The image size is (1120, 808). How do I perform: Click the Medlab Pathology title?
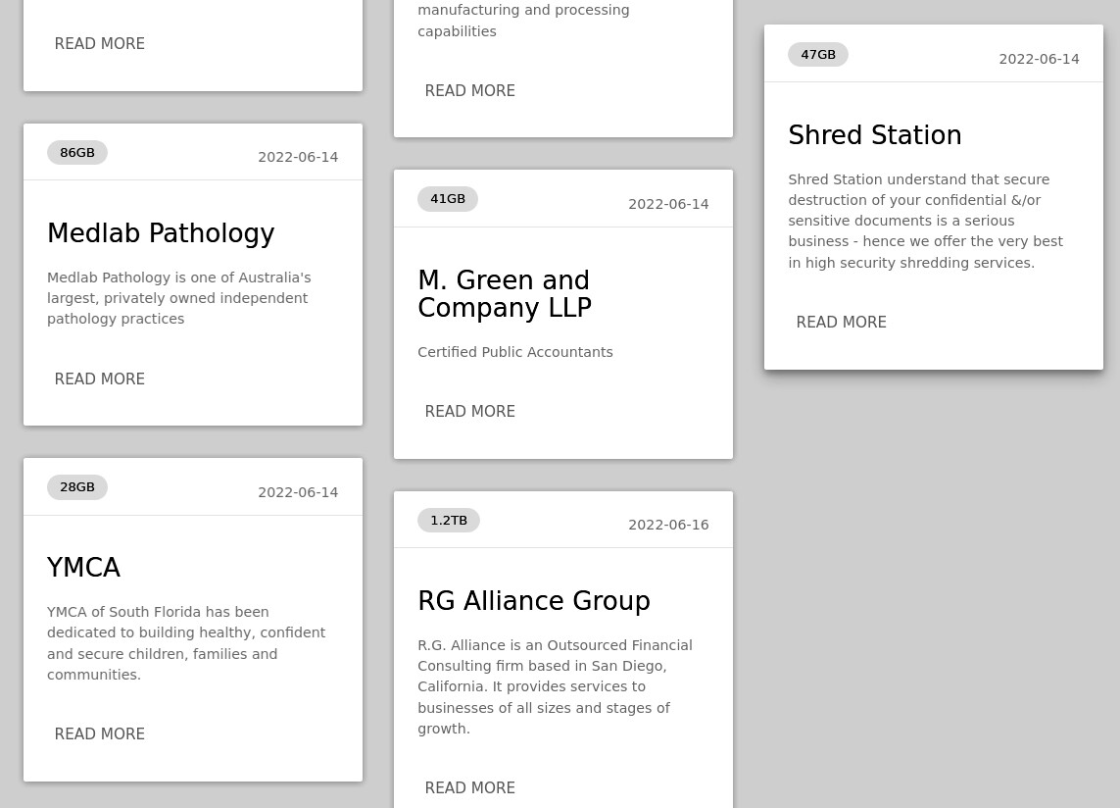161,233
